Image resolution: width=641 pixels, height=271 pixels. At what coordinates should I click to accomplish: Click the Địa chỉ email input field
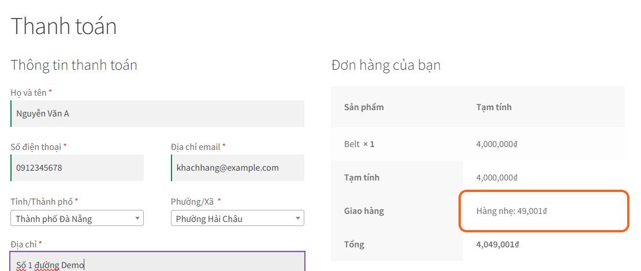coord(237,167)
